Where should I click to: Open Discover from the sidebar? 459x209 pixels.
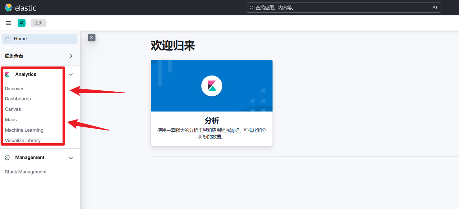click(x=14, y=88)
